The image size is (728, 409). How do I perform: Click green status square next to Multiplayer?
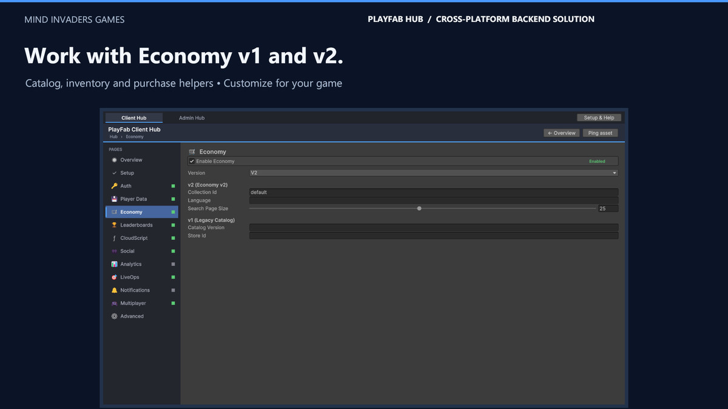[173, 303]
